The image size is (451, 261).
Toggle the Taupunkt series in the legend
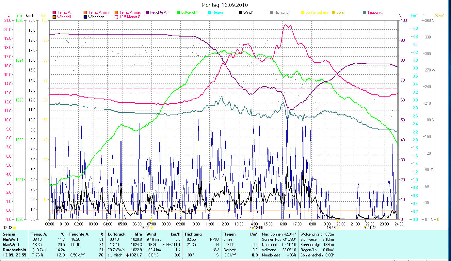point(364,12)
